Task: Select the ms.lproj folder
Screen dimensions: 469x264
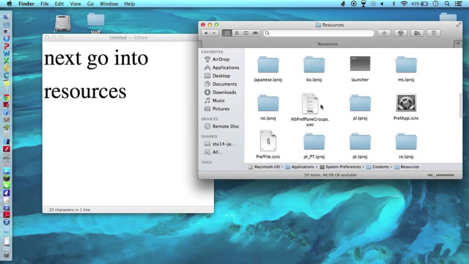Action: 406,69
